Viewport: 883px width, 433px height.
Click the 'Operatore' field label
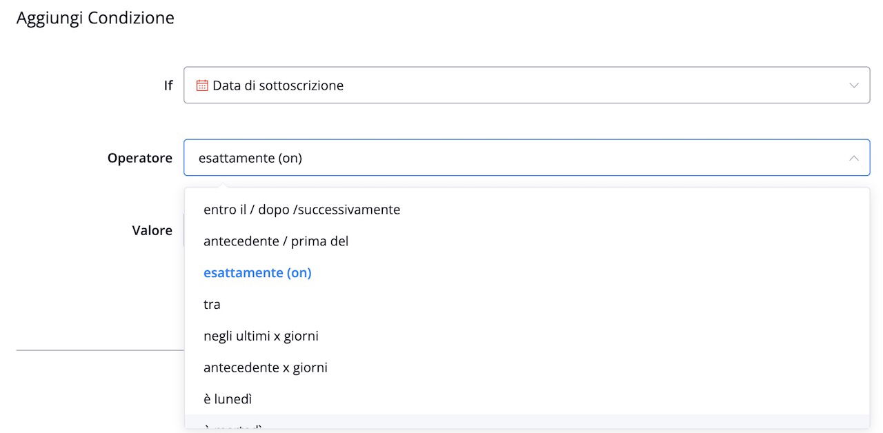point(139,158)
